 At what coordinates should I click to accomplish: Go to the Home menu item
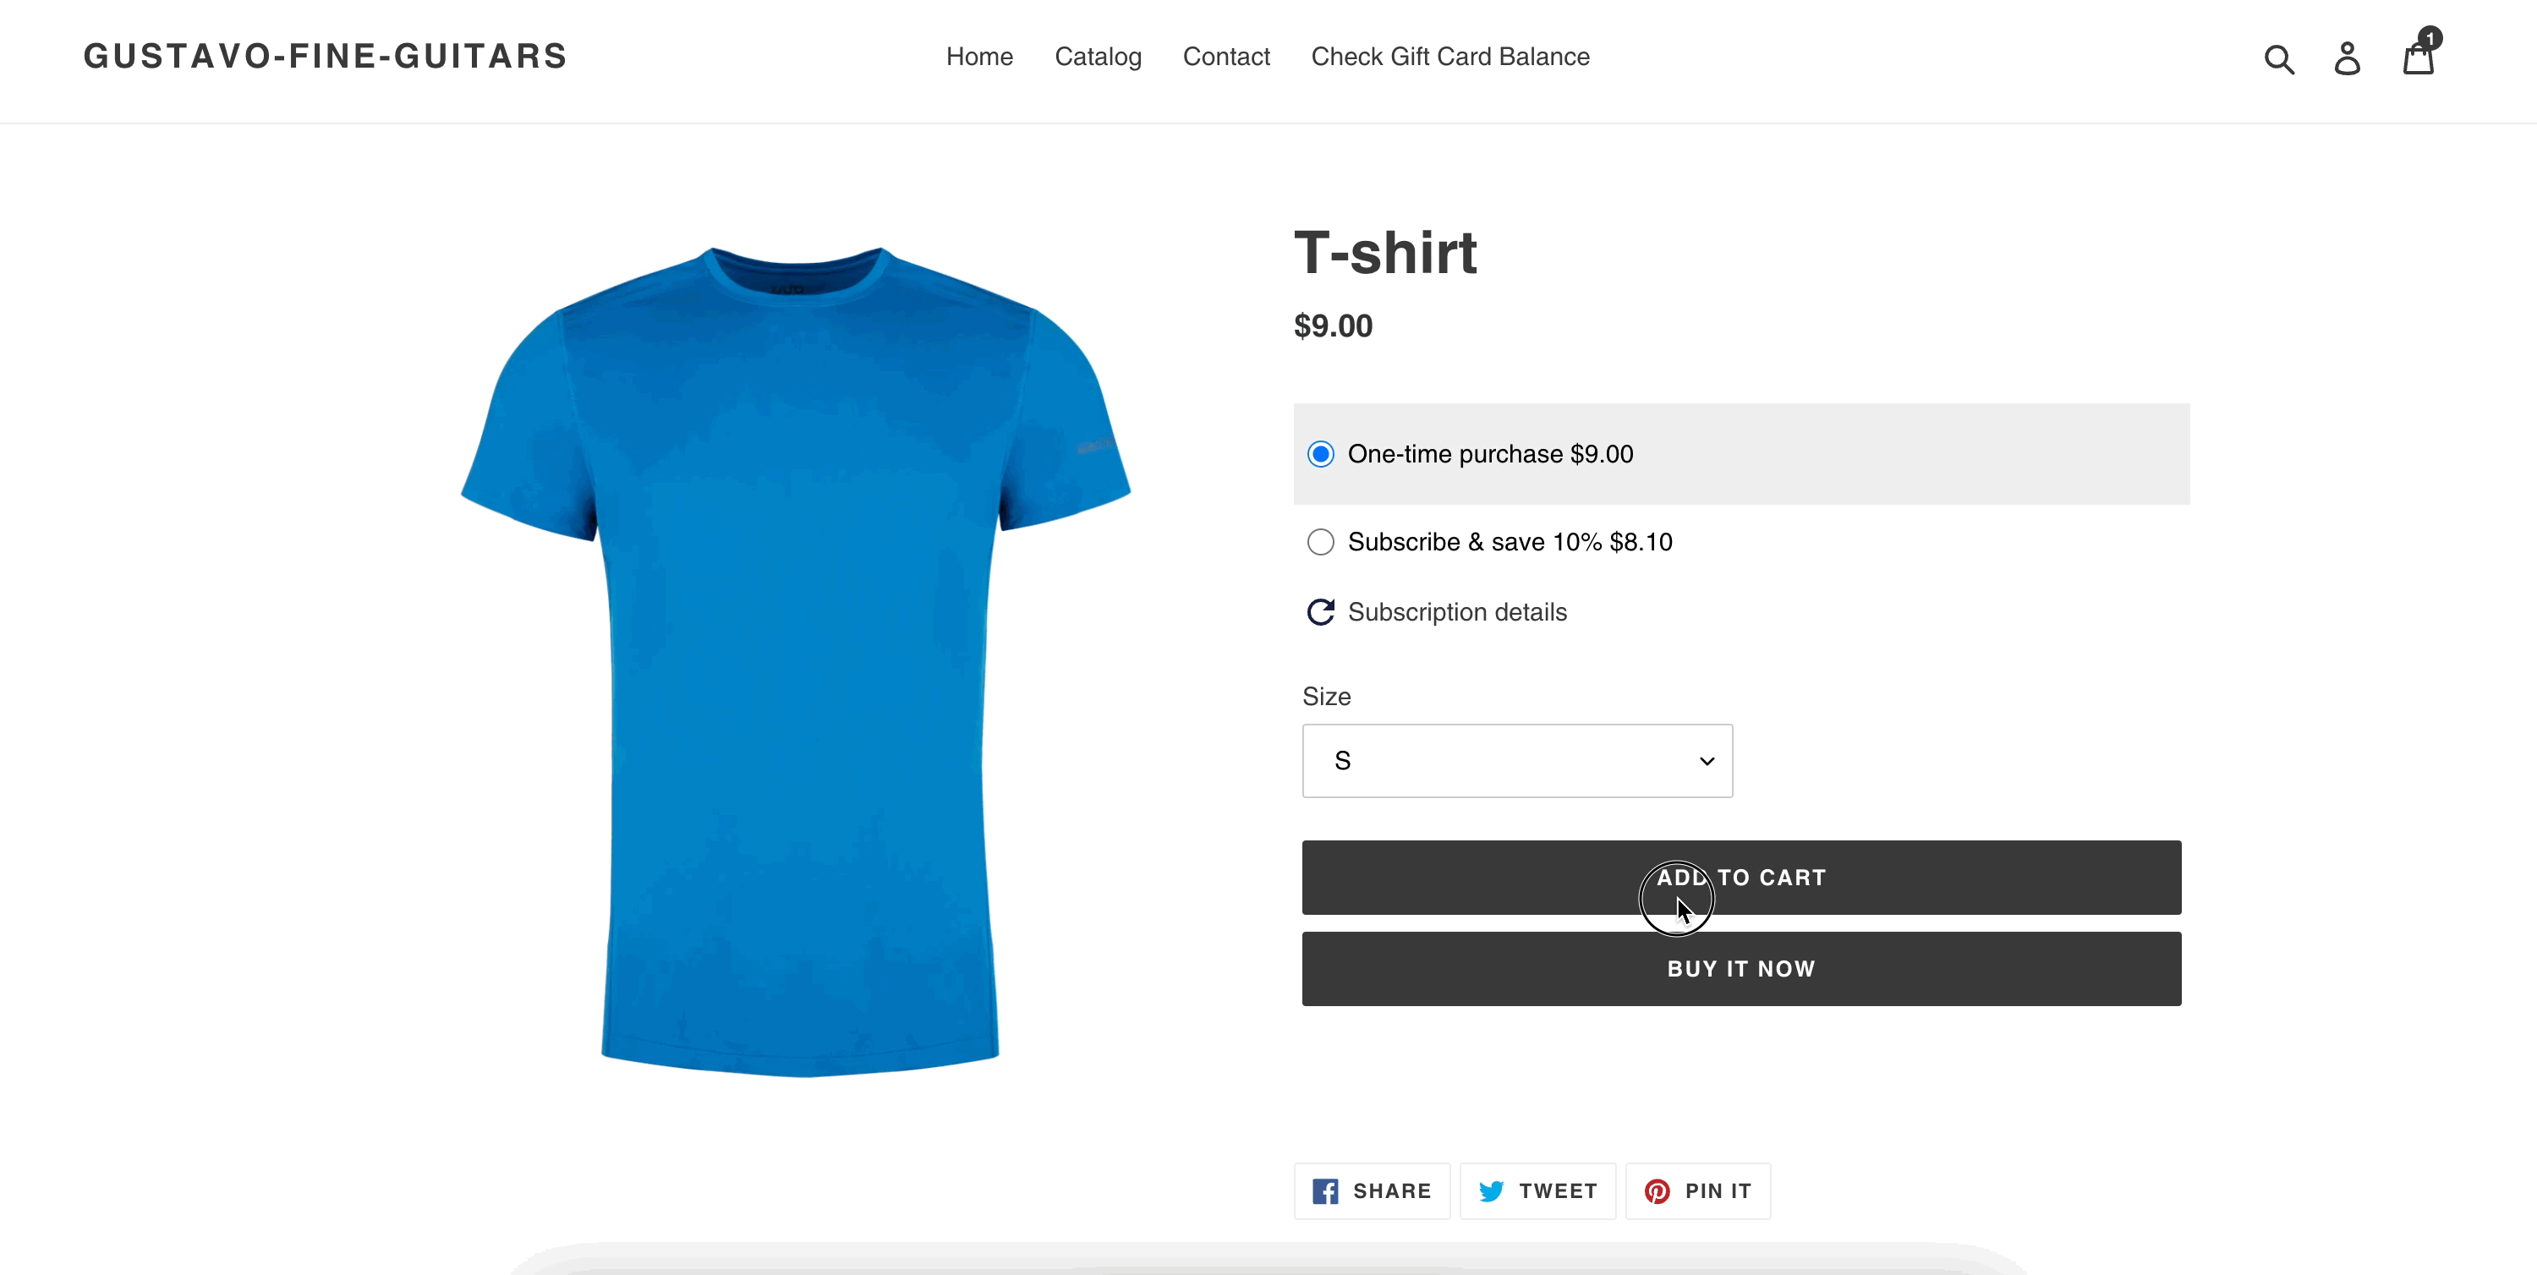pos(979,57)
